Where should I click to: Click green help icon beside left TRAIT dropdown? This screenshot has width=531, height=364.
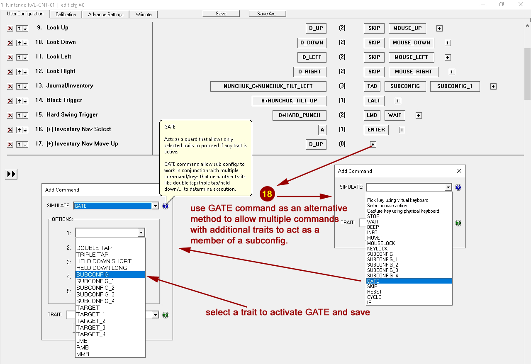[x=166, y=315]
